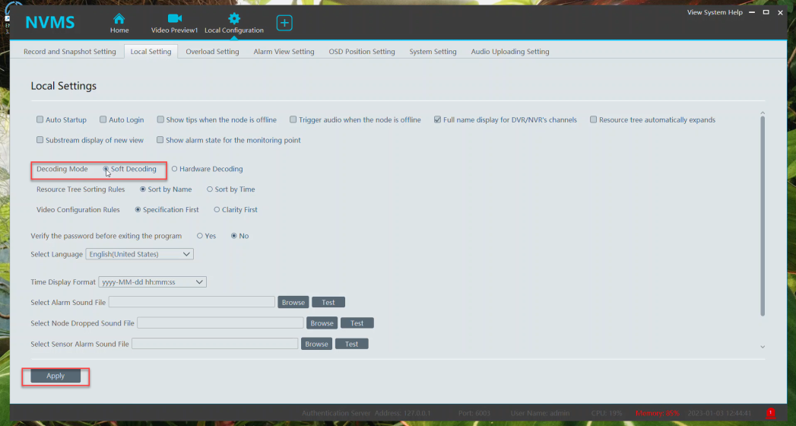Click the Select Node Dropped Sound File field
The height and width of the screenshot is (426, 796).
pyautogui.click(x=220, y=323)
